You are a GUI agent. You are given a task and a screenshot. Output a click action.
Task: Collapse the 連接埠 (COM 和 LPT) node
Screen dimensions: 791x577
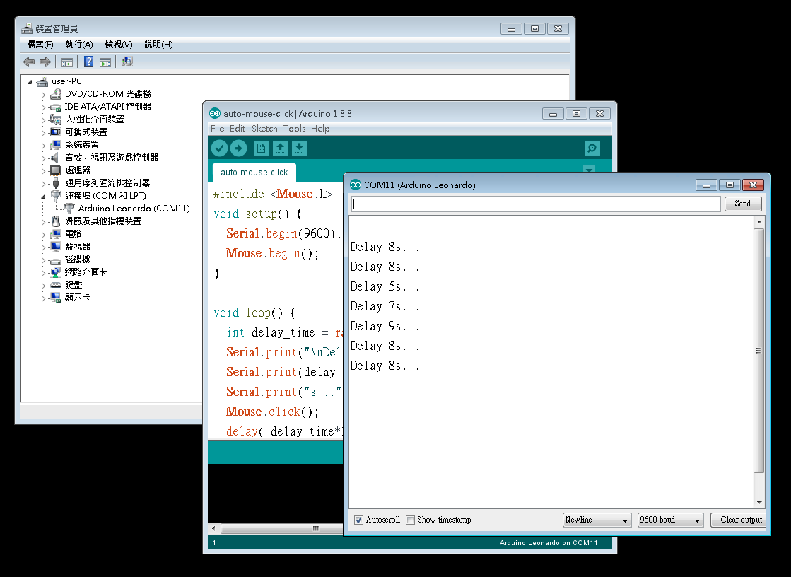coord(43,197)
